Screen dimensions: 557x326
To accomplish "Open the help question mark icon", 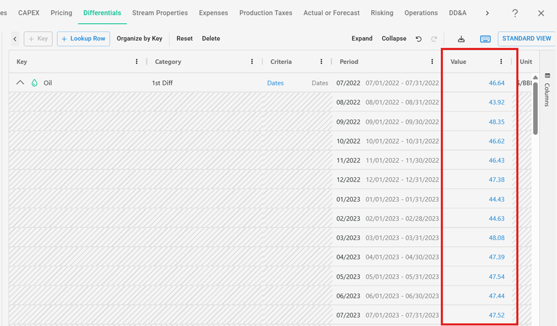I will tap(515, 13).
